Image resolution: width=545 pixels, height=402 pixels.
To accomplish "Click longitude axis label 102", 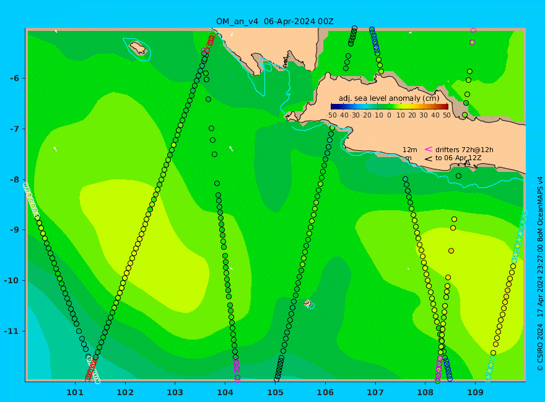I will click(x=124, y=393).
